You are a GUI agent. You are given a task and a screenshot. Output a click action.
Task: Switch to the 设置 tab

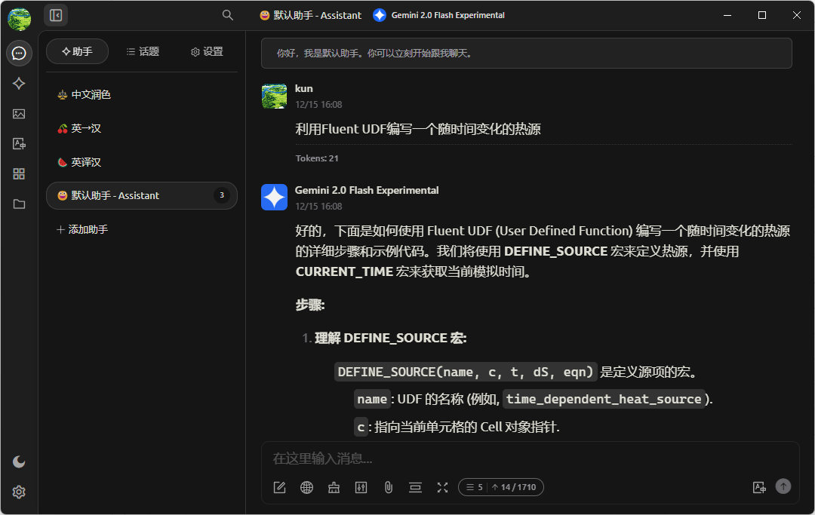click(x=207, y=51)
